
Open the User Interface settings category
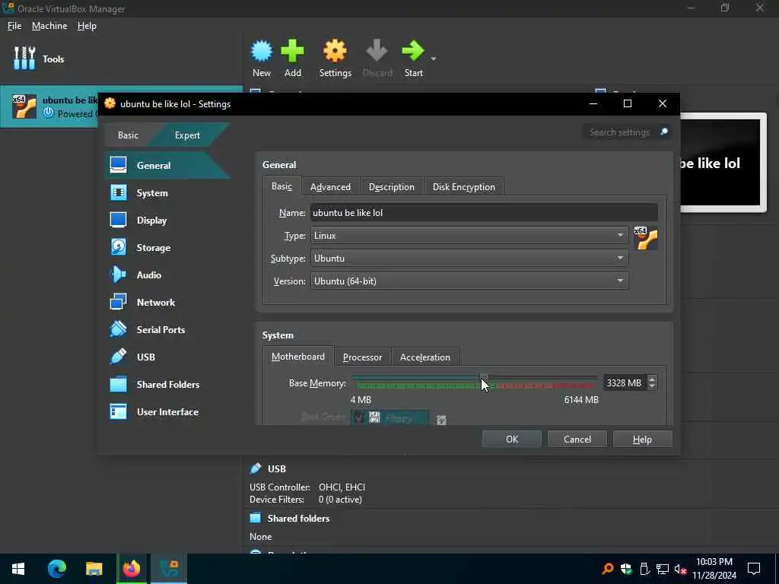click(167, 411)
